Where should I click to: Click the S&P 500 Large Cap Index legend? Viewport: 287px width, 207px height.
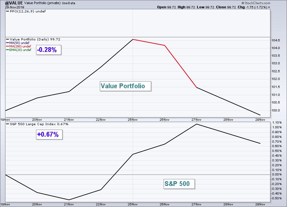pos(37,124)
